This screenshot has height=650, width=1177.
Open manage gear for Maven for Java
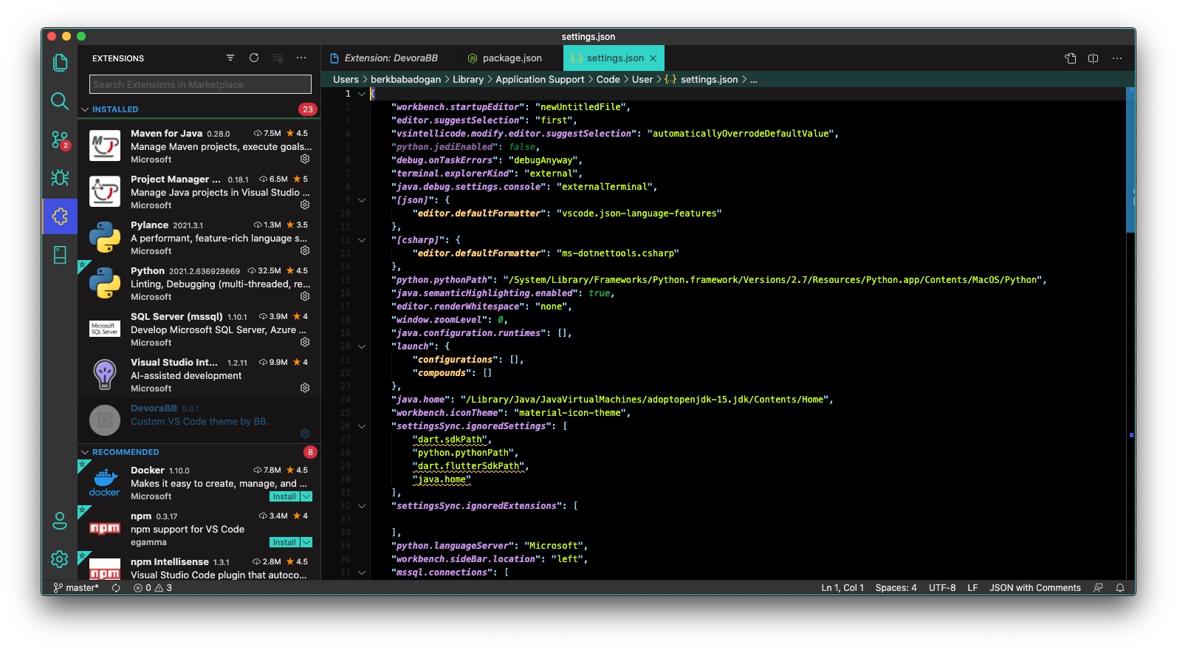[305, 159]
